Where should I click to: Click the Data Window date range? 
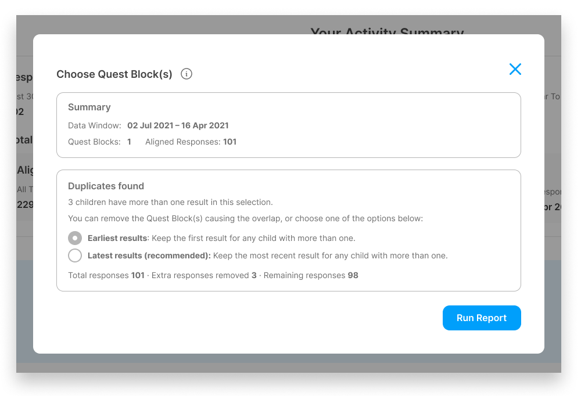[x=178, y=125]
